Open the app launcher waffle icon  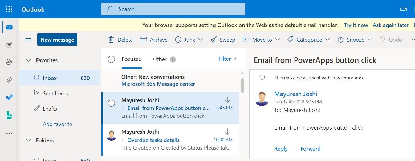(x=9, y=9)
